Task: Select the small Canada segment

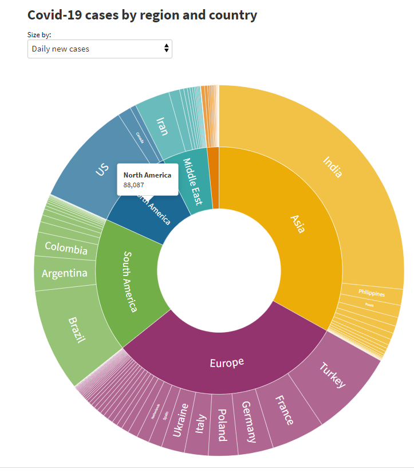Action: click(x=139, y=137)
